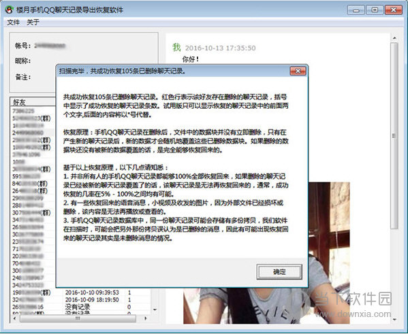Select the 好友 column header
Screen dimensions: 408x334
click(x=33, y=102)
